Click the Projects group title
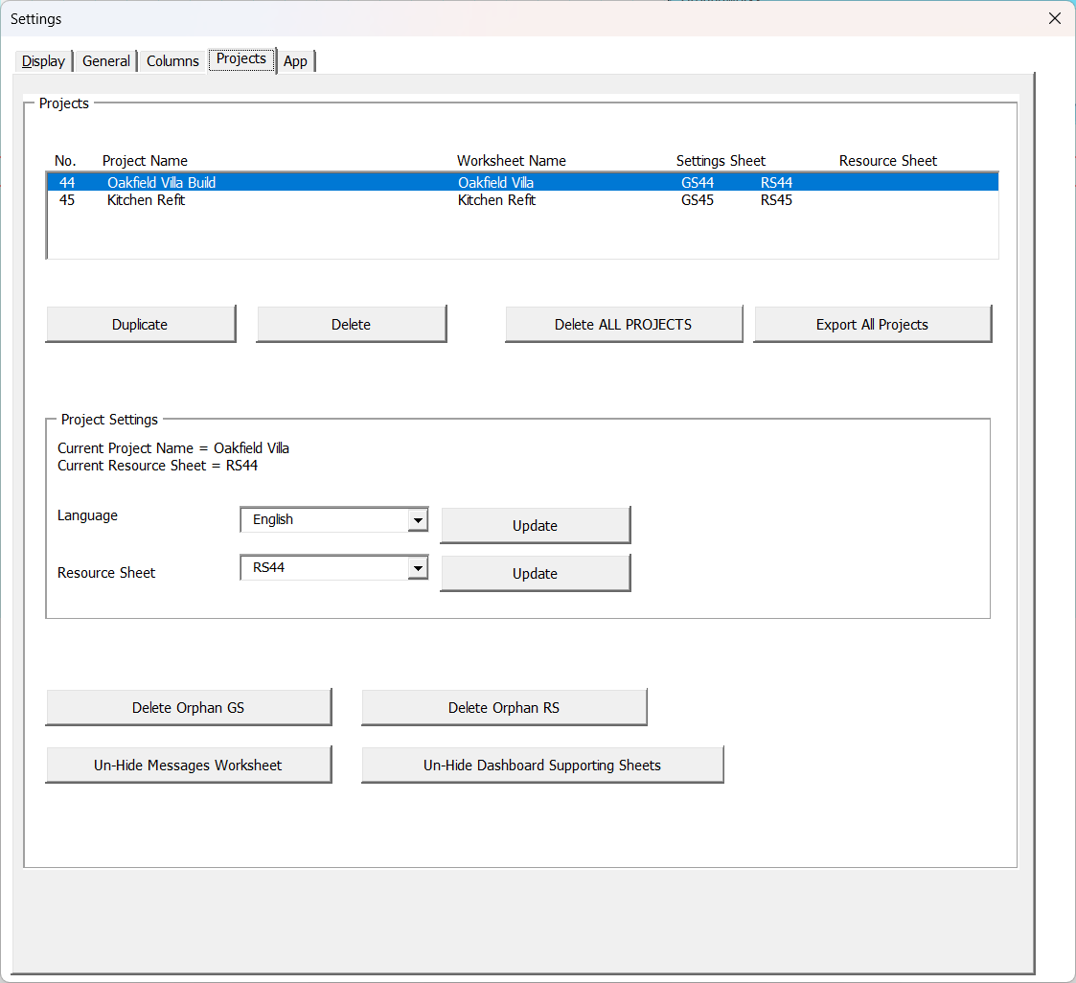 point(64,103)
